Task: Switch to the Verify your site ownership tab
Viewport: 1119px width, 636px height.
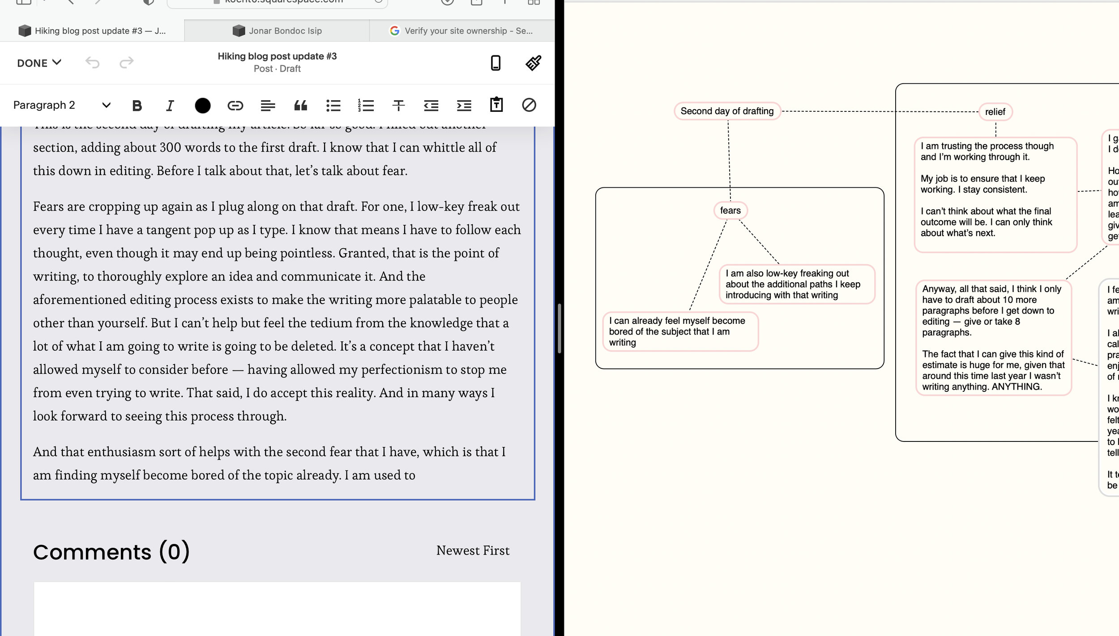Action: click(462, 30)
